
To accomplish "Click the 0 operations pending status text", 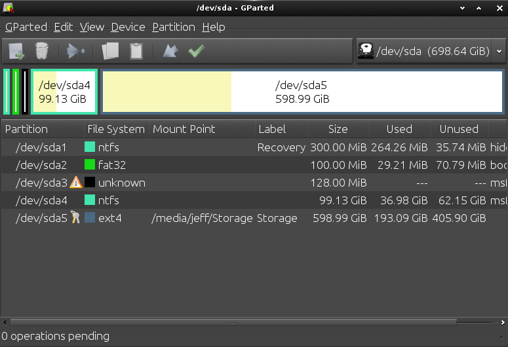I will 56,336.
